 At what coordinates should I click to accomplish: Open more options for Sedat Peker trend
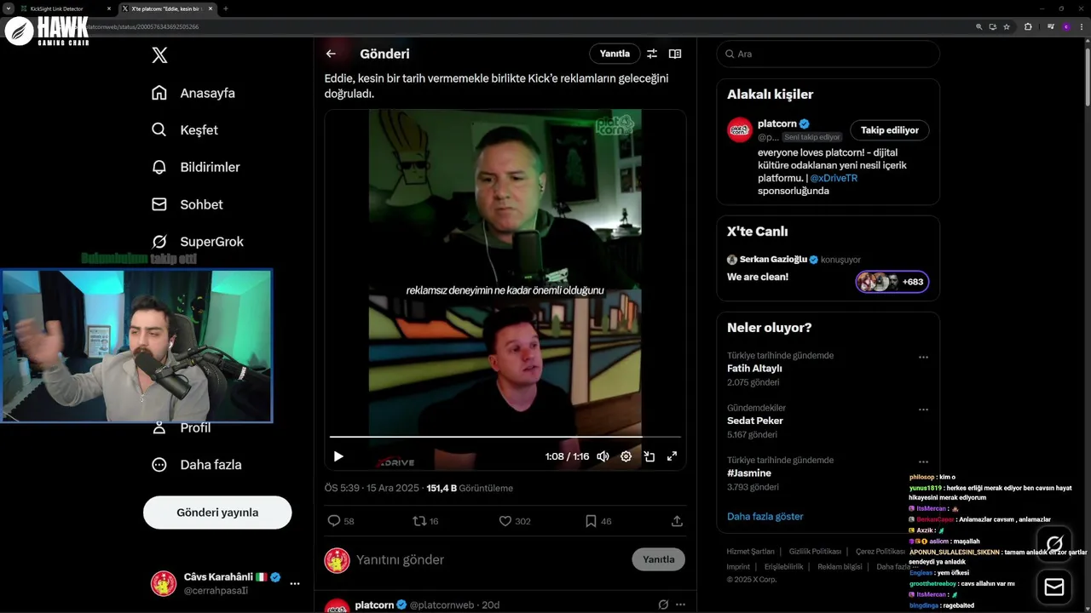coord(923,410)
